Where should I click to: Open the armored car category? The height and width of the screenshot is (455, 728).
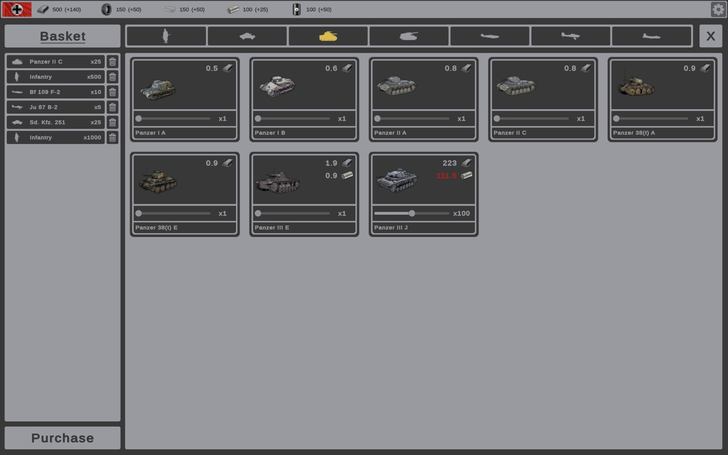[x=247, y=36]
